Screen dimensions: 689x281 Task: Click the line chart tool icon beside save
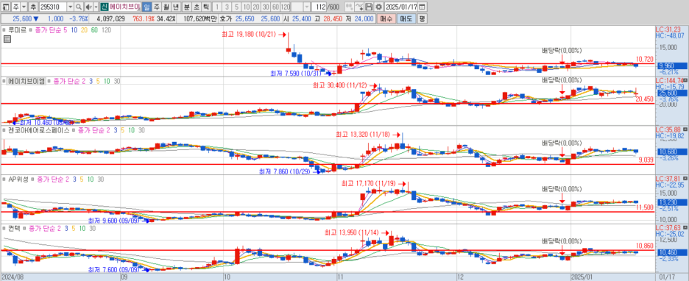tap(359, 7)
